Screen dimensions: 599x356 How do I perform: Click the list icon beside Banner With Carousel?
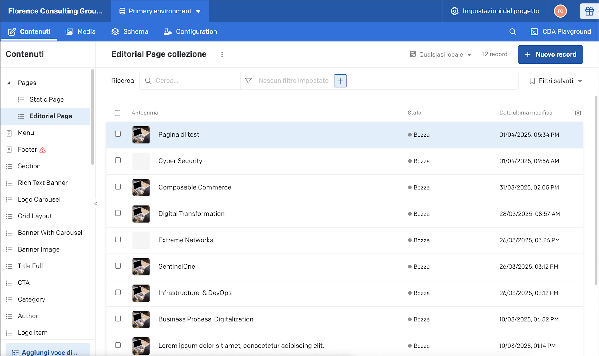point(9,233)
